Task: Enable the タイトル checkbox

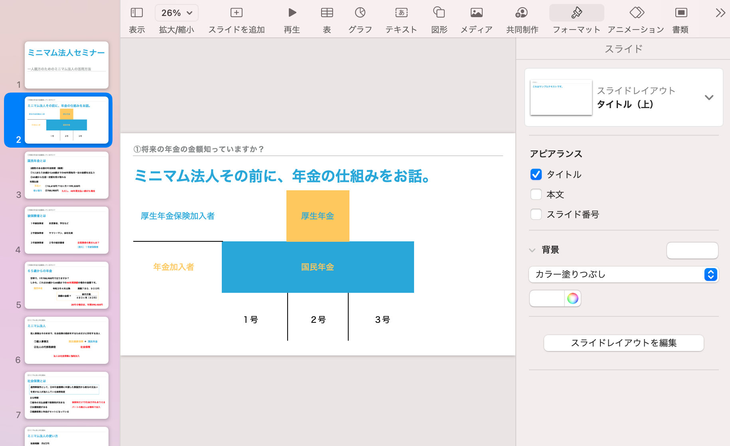Action: pos(536,174)
